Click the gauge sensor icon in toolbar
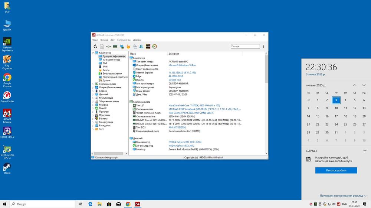Screen dimensions: 371x208 click(x=154, y=47)
